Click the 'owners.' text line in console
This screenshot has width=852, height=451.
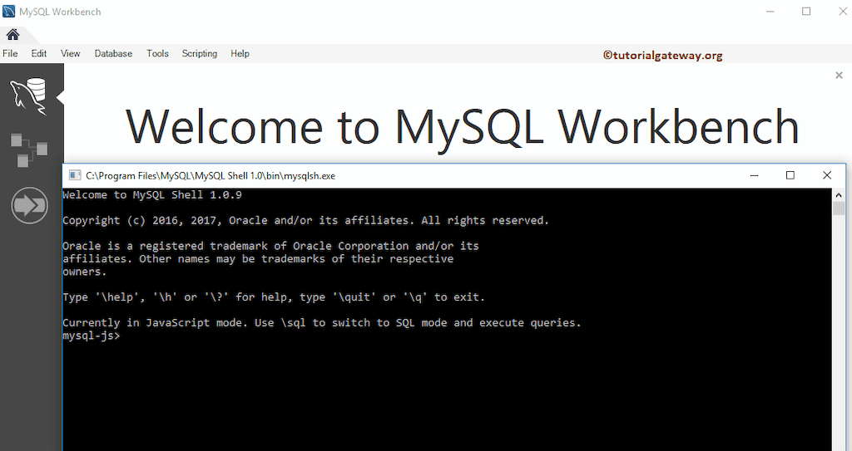click(85, 272)
